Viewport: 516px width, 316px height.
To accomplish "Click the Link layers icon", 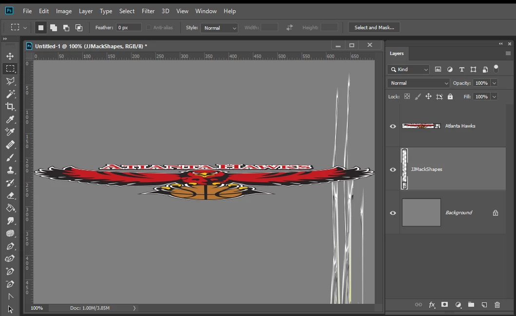I will tap(418, 304).
